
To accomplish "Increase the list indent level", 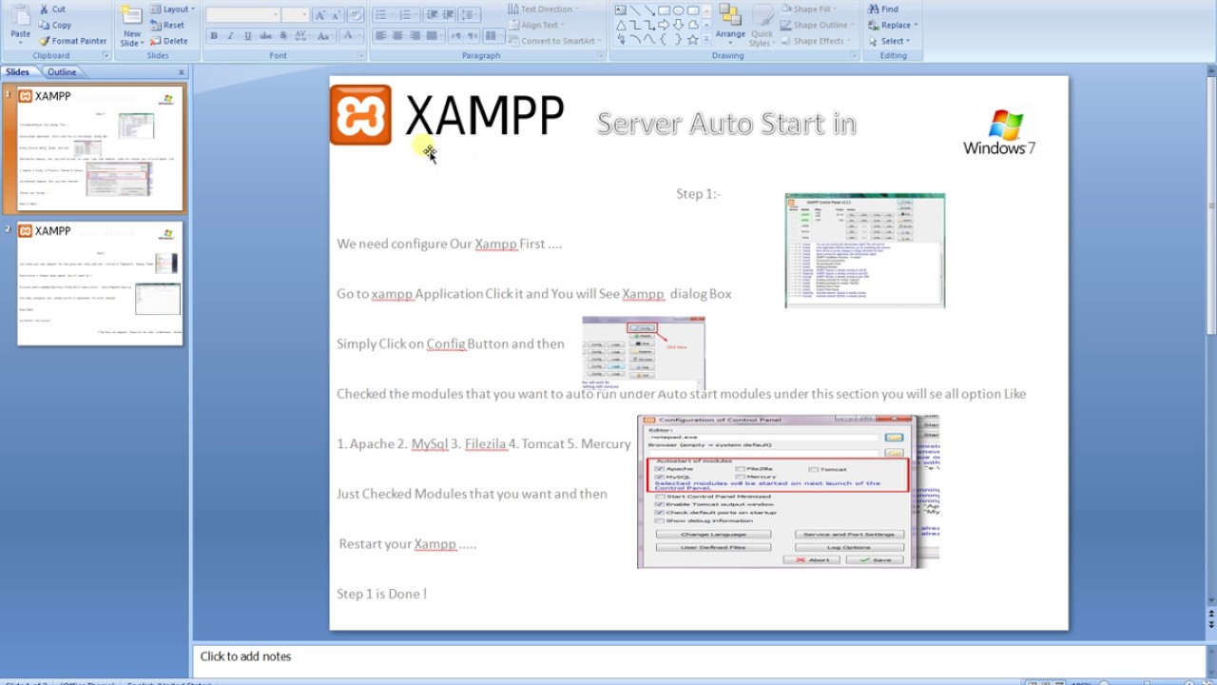I will (x=449, y=15).
